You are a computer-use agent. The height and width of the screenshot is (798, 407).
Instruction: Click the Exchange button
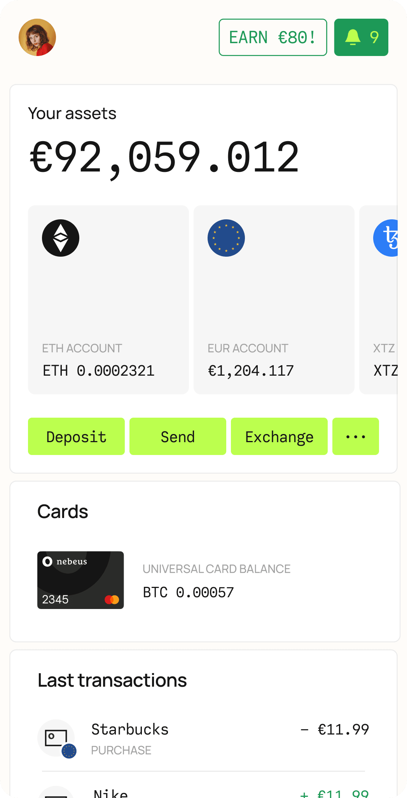coord(279,436)
